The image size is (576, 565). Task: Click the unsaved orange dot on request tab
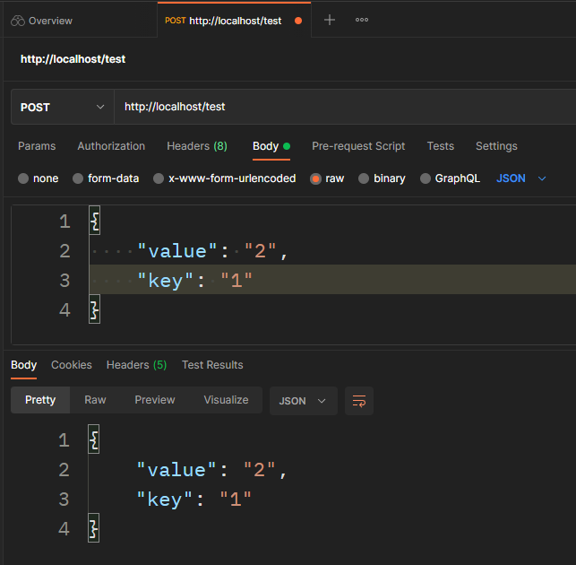298,21
